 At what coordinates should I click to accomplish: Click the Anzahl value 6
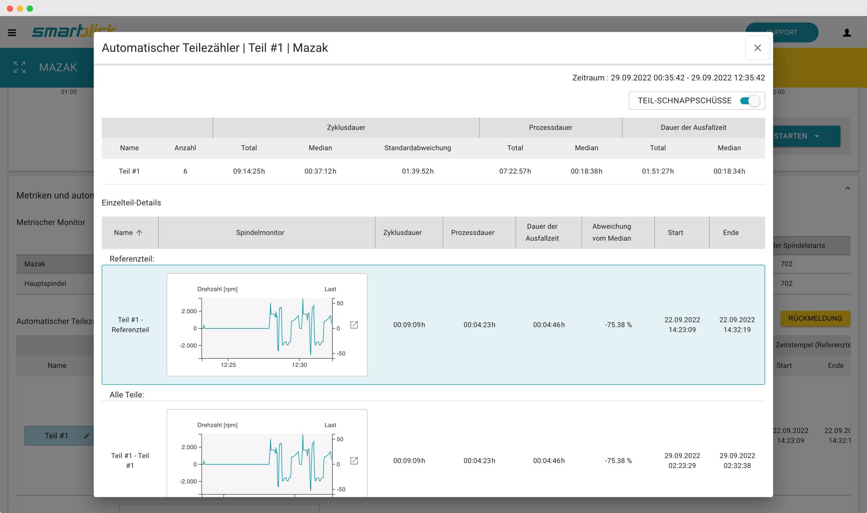185,171
